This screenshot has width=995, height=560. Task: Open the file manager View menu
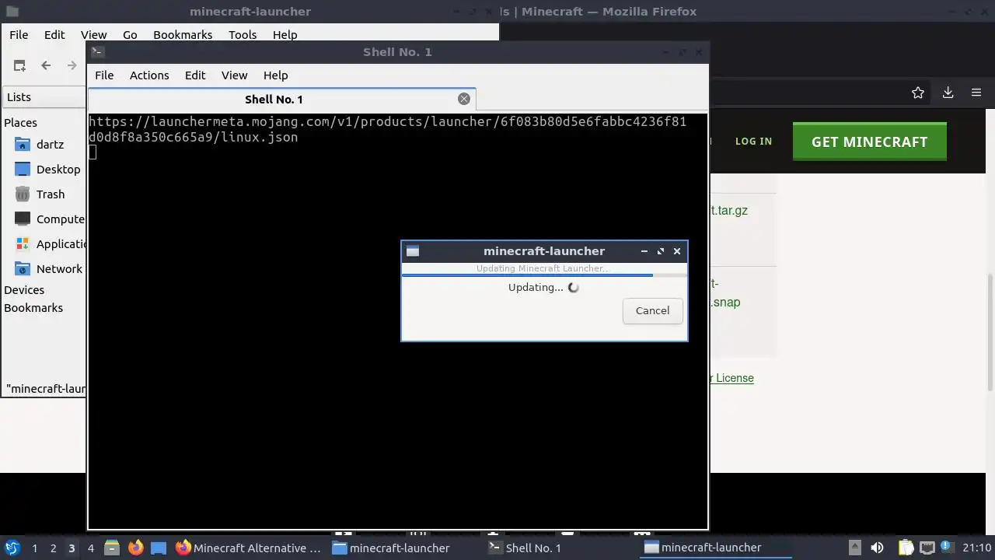click(x=93, y=34)
